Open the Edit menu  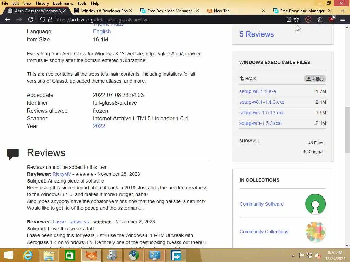coord(15,3)
